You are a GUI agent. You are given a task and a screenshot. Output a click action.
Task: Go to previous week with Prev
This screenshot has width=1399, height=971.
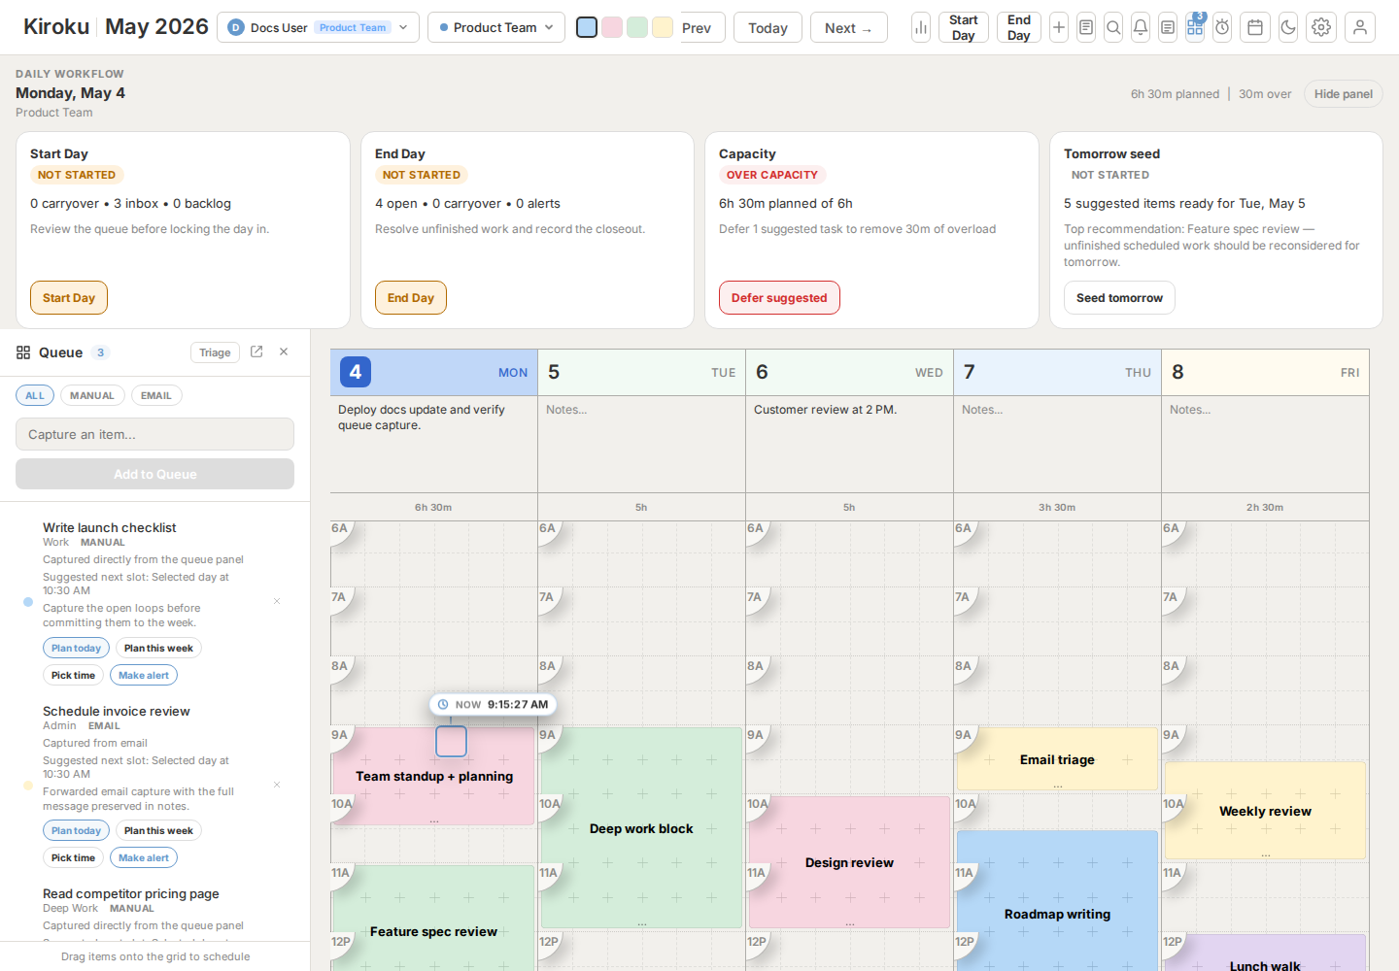697,27
